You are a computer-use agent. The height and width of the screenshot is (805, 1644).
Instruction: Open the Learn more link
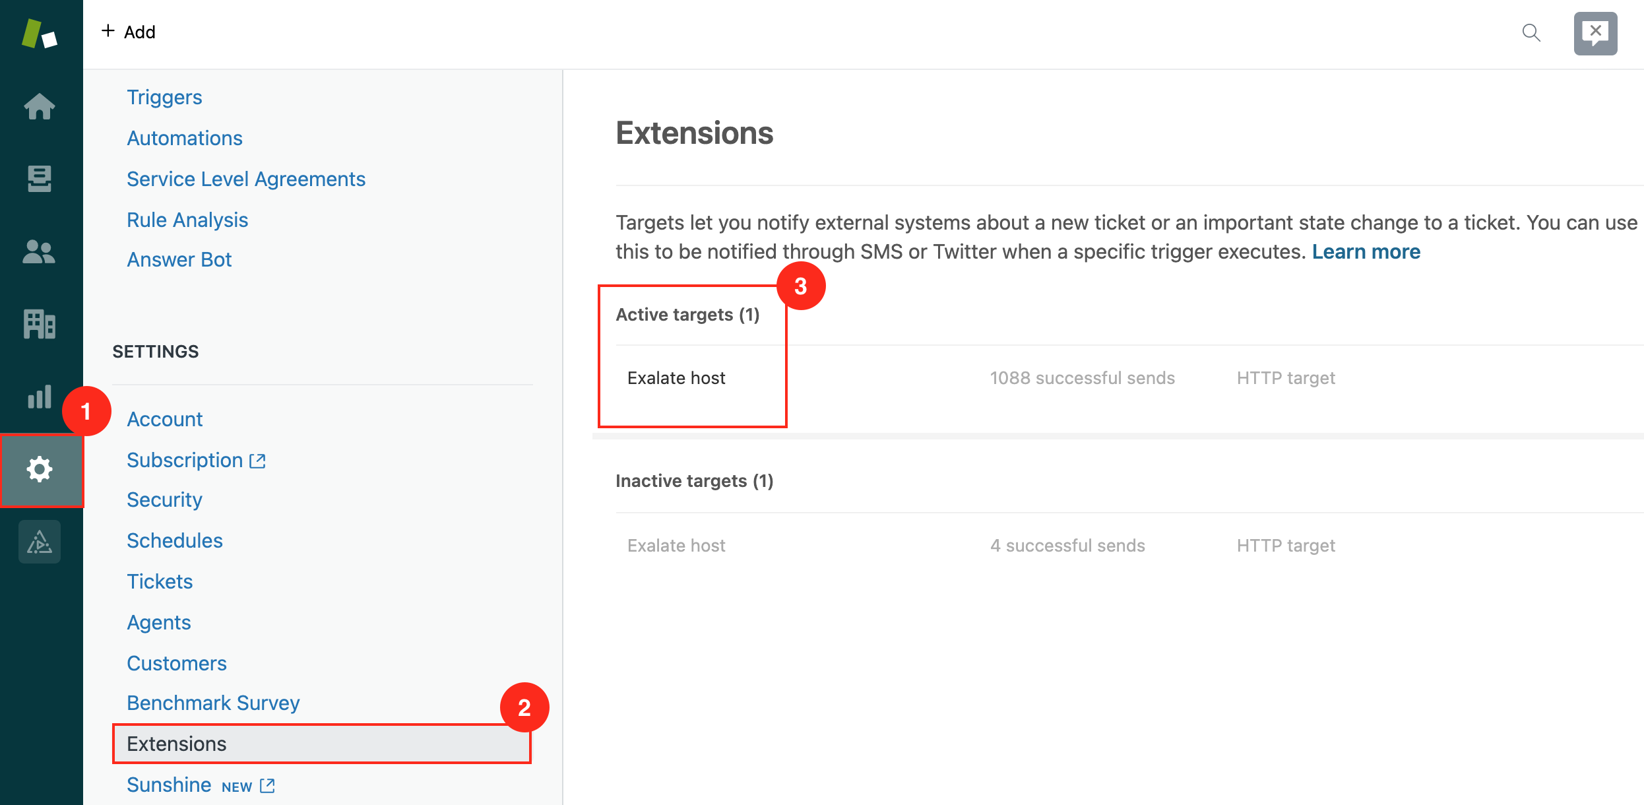[1366, 251]
